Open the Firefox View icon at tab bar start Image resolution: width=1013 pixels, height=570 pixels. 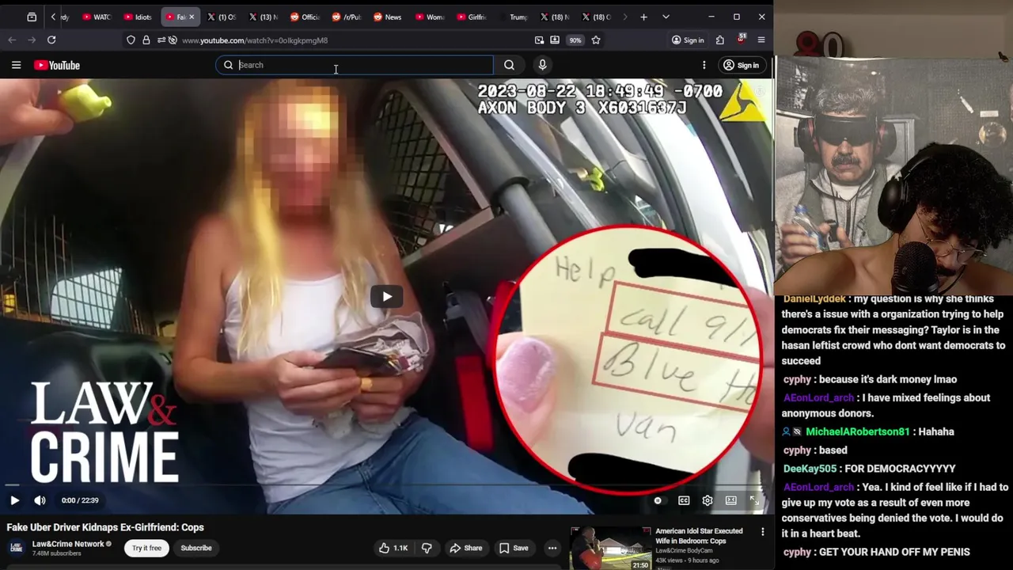[x=32, y=17]
